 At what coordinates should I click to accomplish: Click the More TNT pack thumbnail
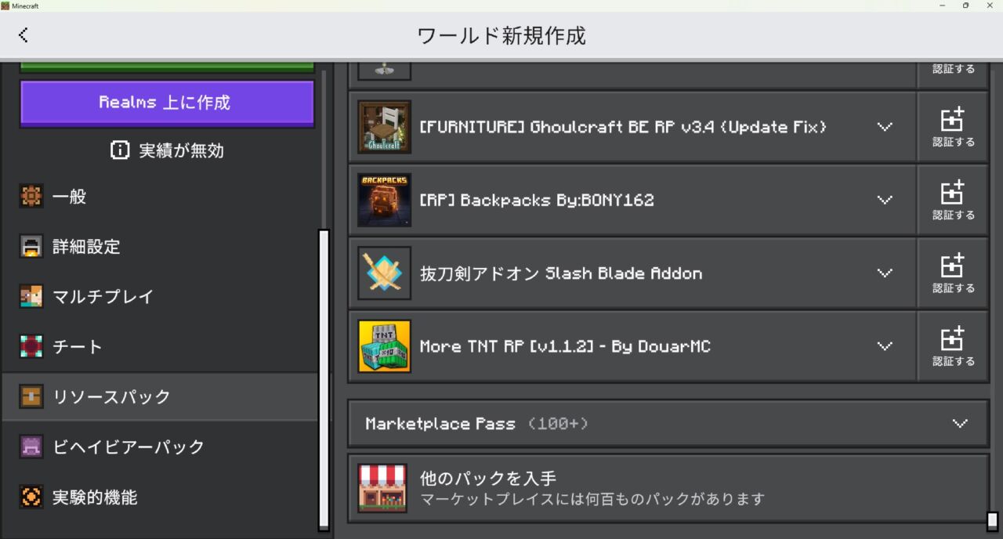(384, 346)
